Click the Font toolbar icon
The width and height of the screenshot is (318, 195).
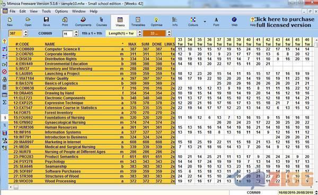[x=216, y=22]
